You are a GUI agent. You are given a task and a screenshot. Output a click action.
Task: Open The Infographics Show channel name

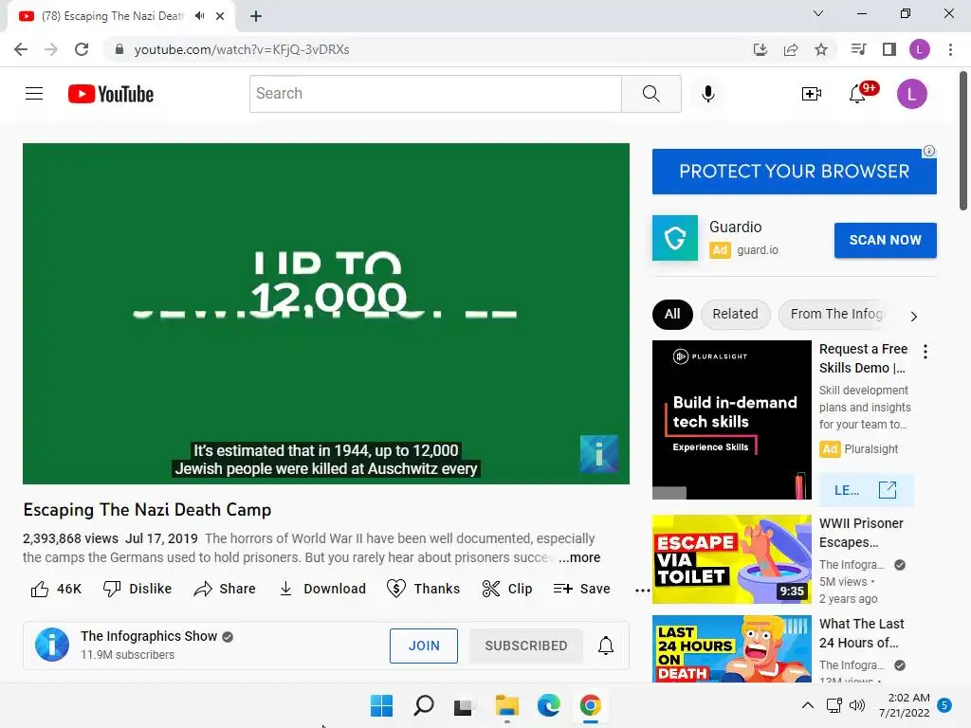[x=149, y=636]
